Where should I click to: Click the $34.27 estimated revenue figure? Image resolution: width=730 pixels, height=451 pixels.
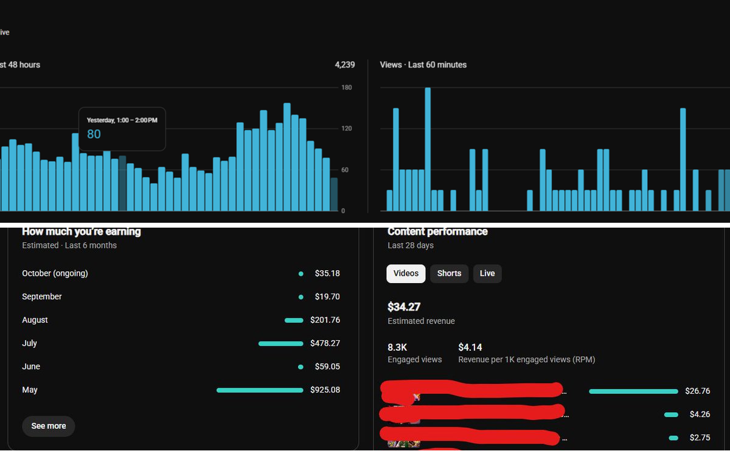404,307
